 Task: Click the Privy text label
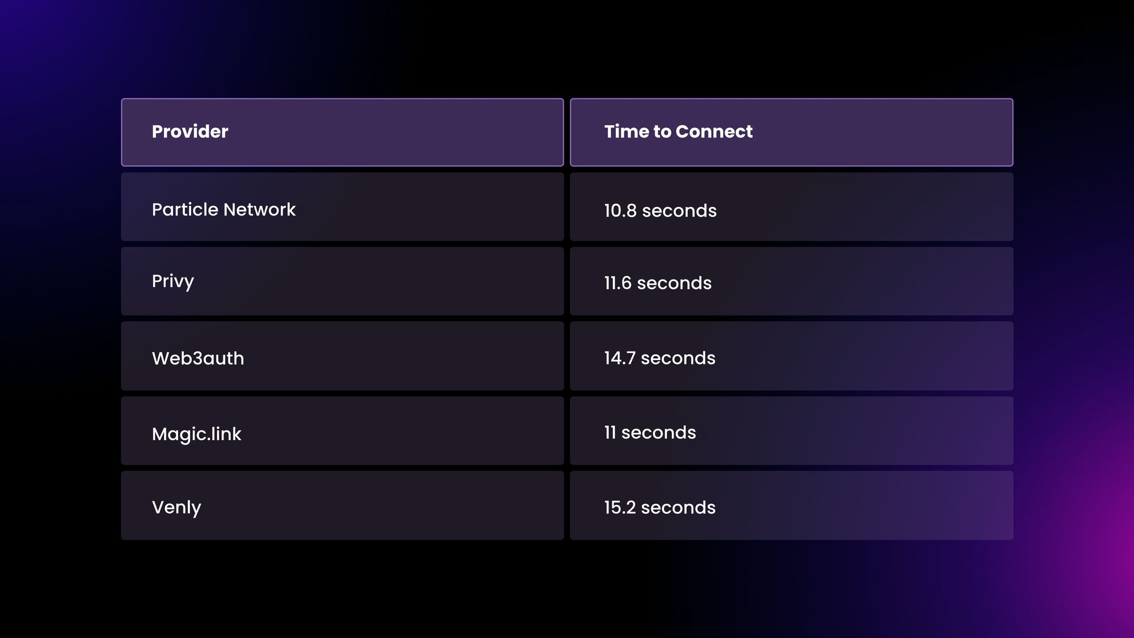coord(173,282)
